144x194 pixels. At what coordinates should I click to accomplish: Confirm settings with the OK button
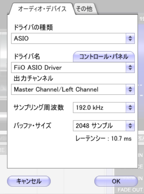tap(116, 181)
